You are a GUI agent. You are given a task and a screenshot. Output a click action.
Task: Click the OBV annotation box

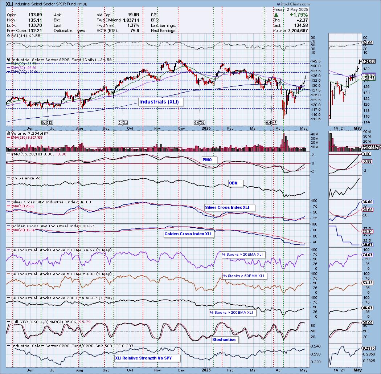[235, 183]
